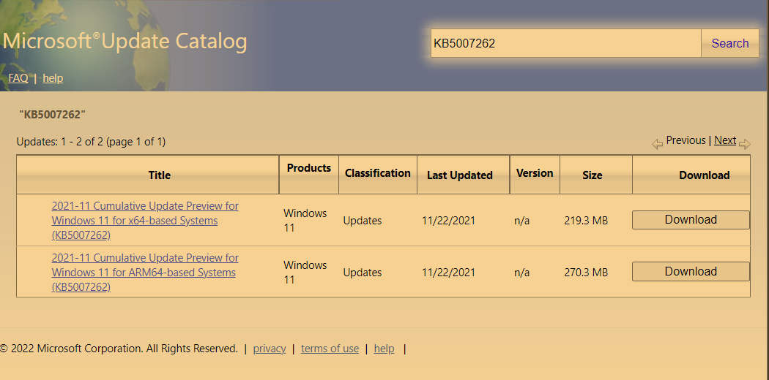The width and height of the screenshot is (769, 380).
Task: Open the help link in footer
Action: tap(384, 349)
